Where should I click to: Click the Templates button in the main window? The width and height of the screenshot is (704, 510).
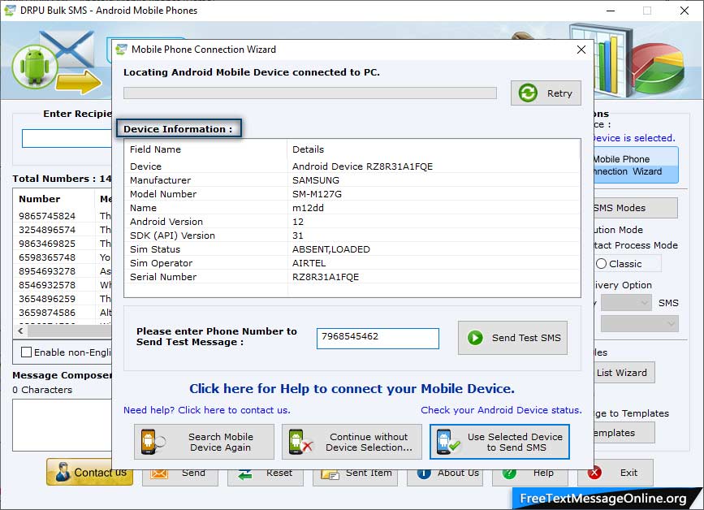point(624,433)
